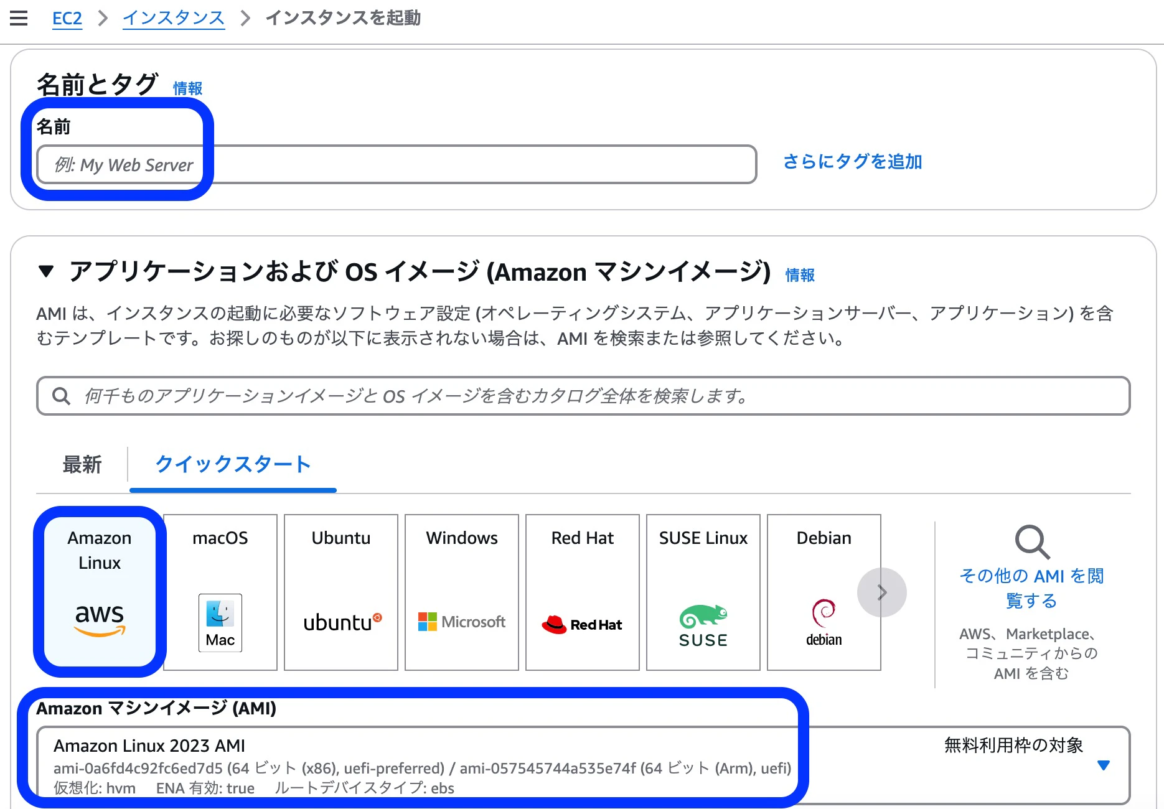Click さらにタグを追加 link
This screenshot has width=1164, height=809.
click(853, 161)
